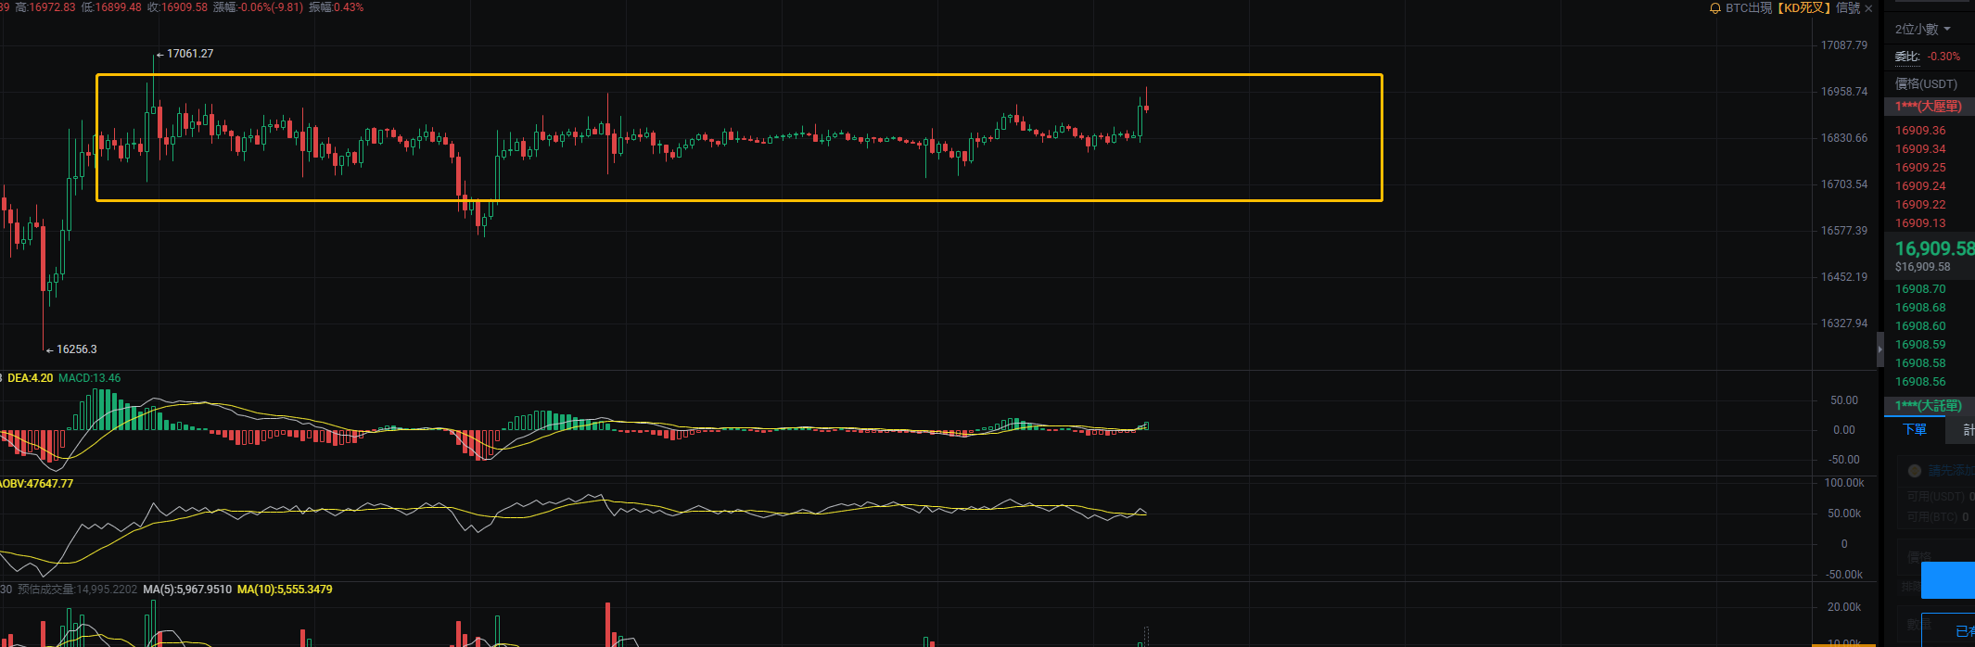Image resolution: width=1975 pixels, height=647 pixels.
Task: Click the 16256.3 low price marker
Action: [x=76, y=349]
